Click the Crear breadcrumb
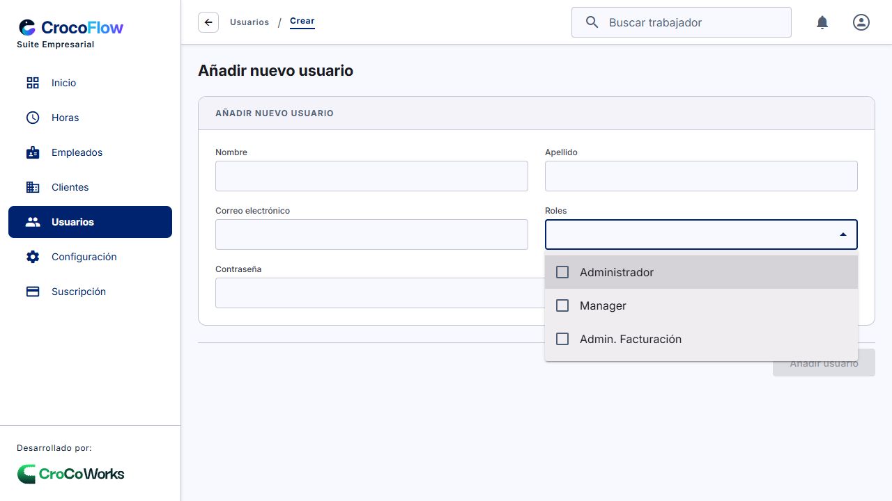This screenshot has width=892, height=501. pos(302,22)
